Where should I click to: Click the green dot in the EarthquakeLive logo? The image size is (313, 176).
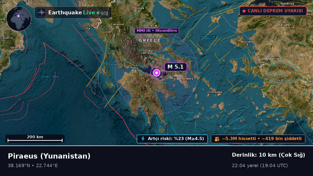98,13
